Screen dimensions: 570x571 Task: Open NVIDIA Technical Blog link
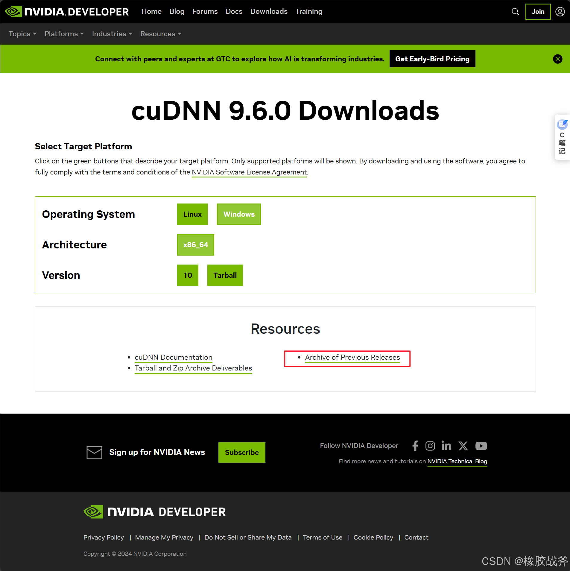coord(457,461)
